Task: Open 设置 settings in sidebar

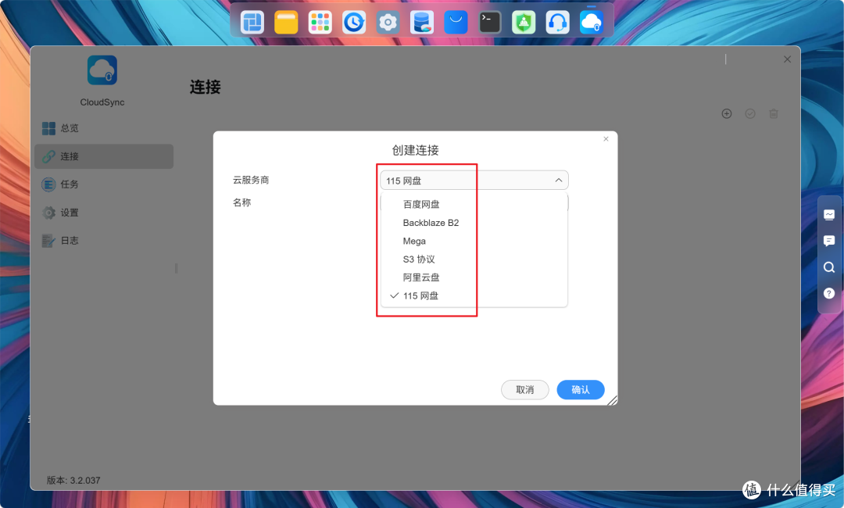Action: coord(104,213)
